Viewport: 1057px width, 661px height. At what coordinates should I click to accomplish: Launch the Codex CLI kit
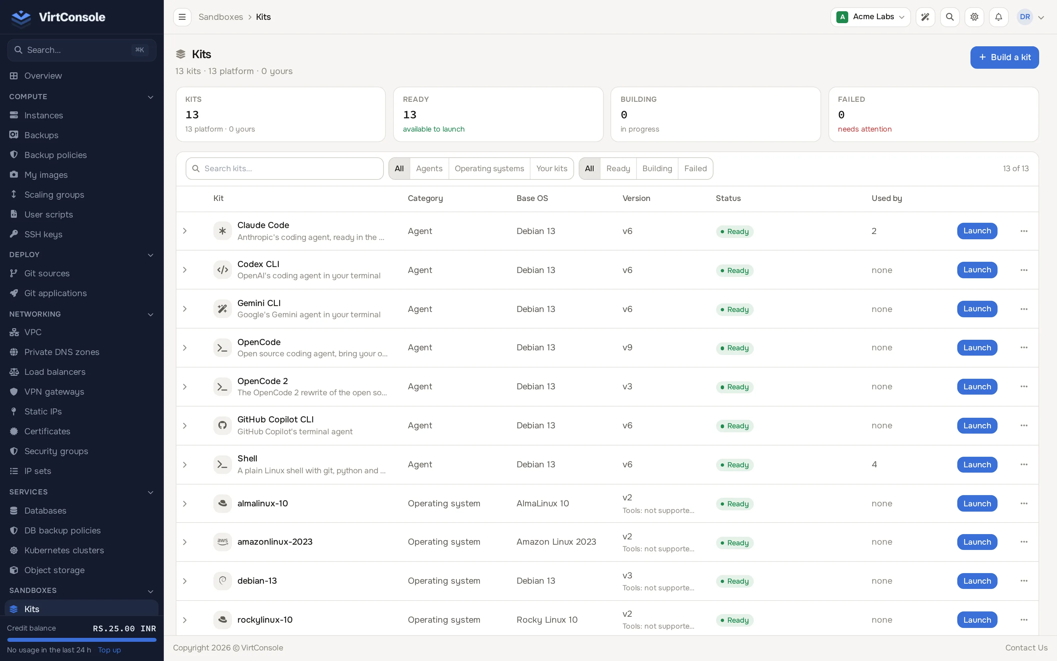(977, 270)
